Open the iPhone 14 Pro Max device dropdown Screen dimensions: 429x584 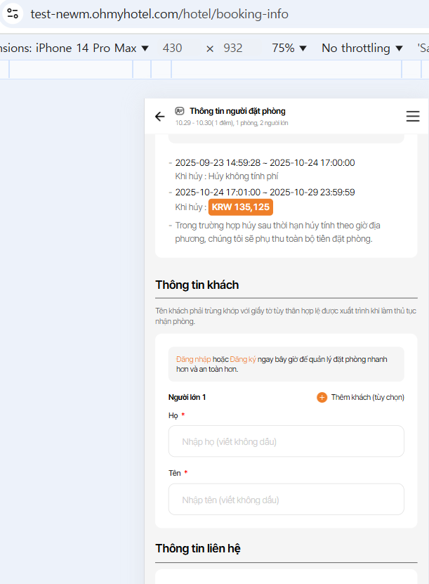click(92, 48)
